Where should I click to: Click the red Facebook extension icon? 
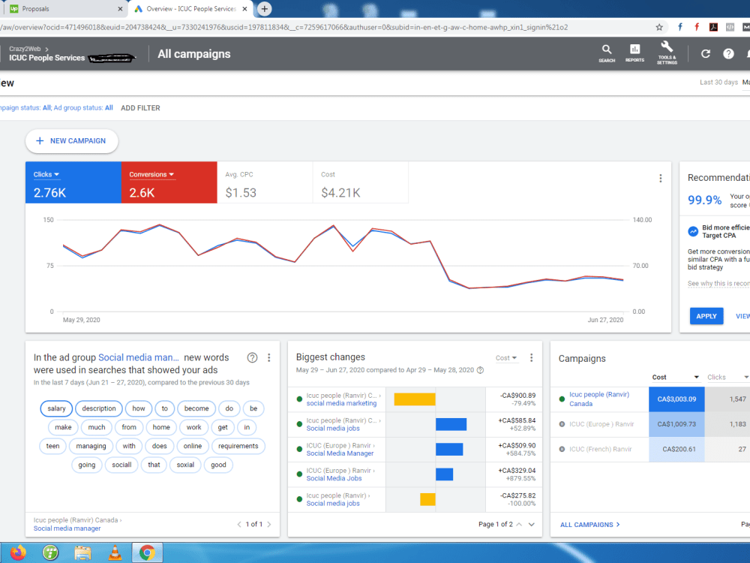[697, 27]
